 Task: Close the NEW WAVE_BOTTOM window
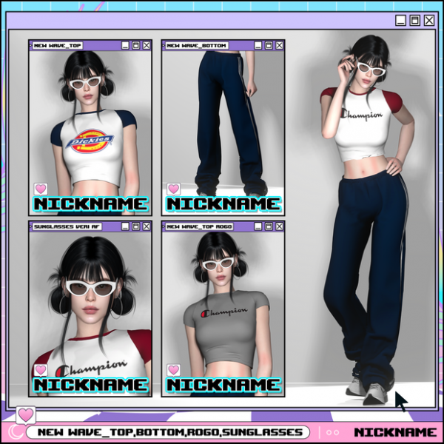coord(279,45)
